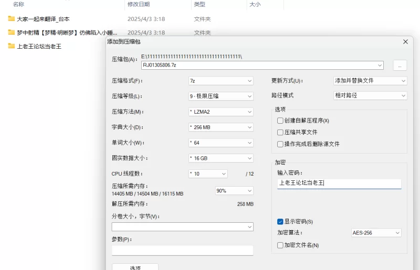Open the 加密算法 AES-256 dropdown
The image size is (420, 270).
[376, 233]
